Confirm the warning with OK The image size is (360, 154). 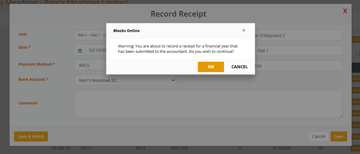click(x=211, y=67)
